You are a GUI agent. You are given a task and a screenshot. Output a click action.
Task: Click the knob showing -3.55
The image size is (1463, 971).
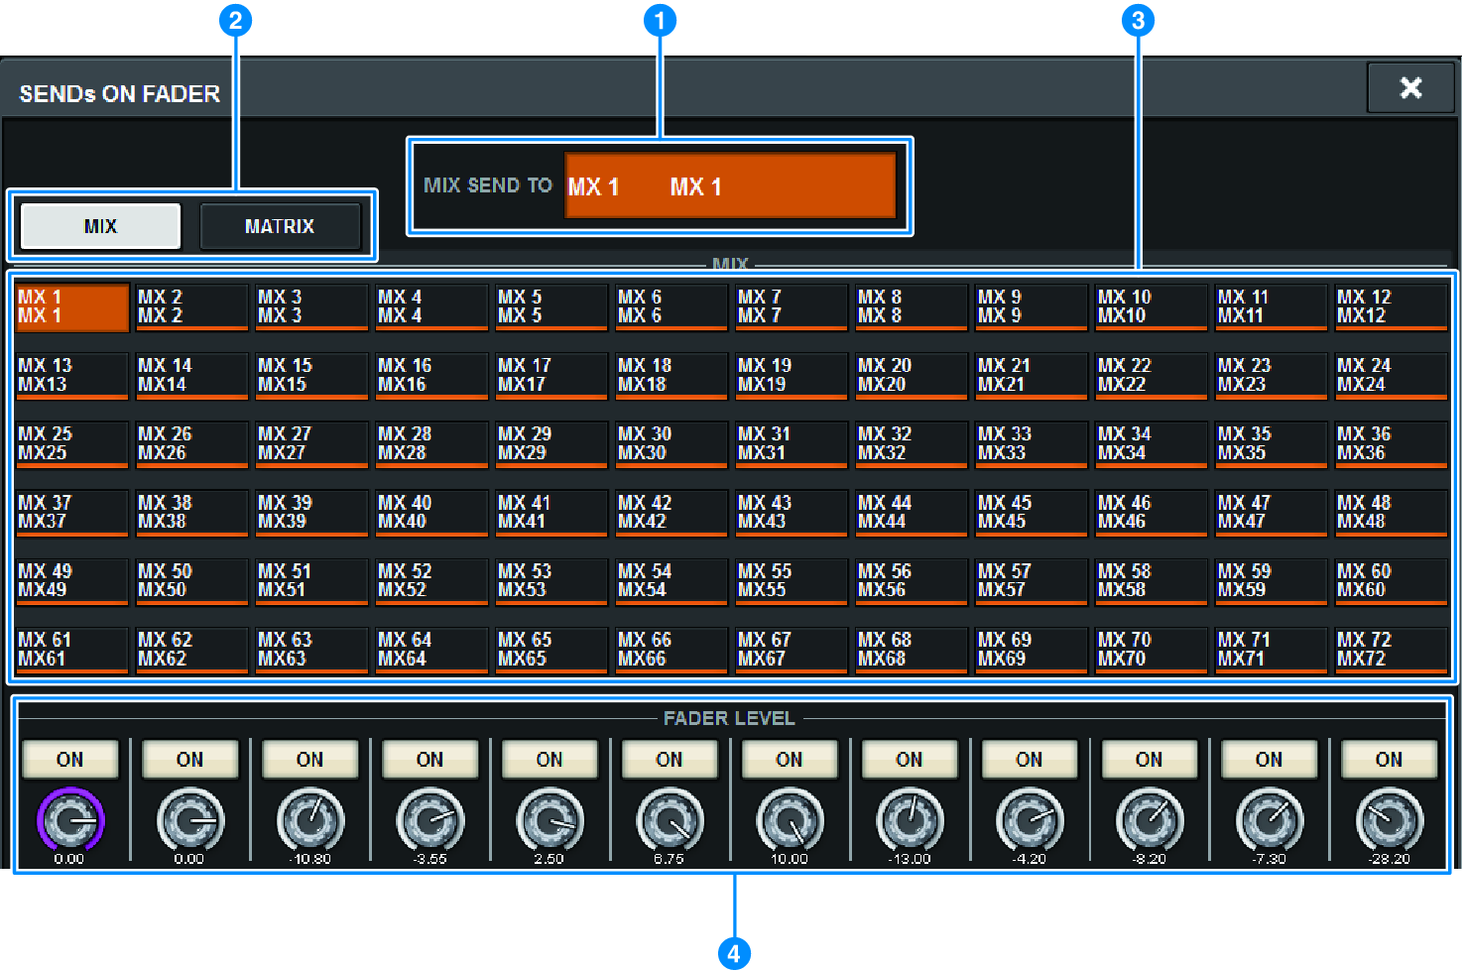(429, 821)
